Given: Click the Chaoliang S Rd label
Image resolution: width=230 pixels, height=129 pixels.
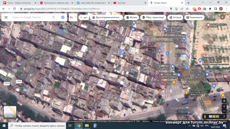Looking at the screenshot, I should [x=34, y=55].
